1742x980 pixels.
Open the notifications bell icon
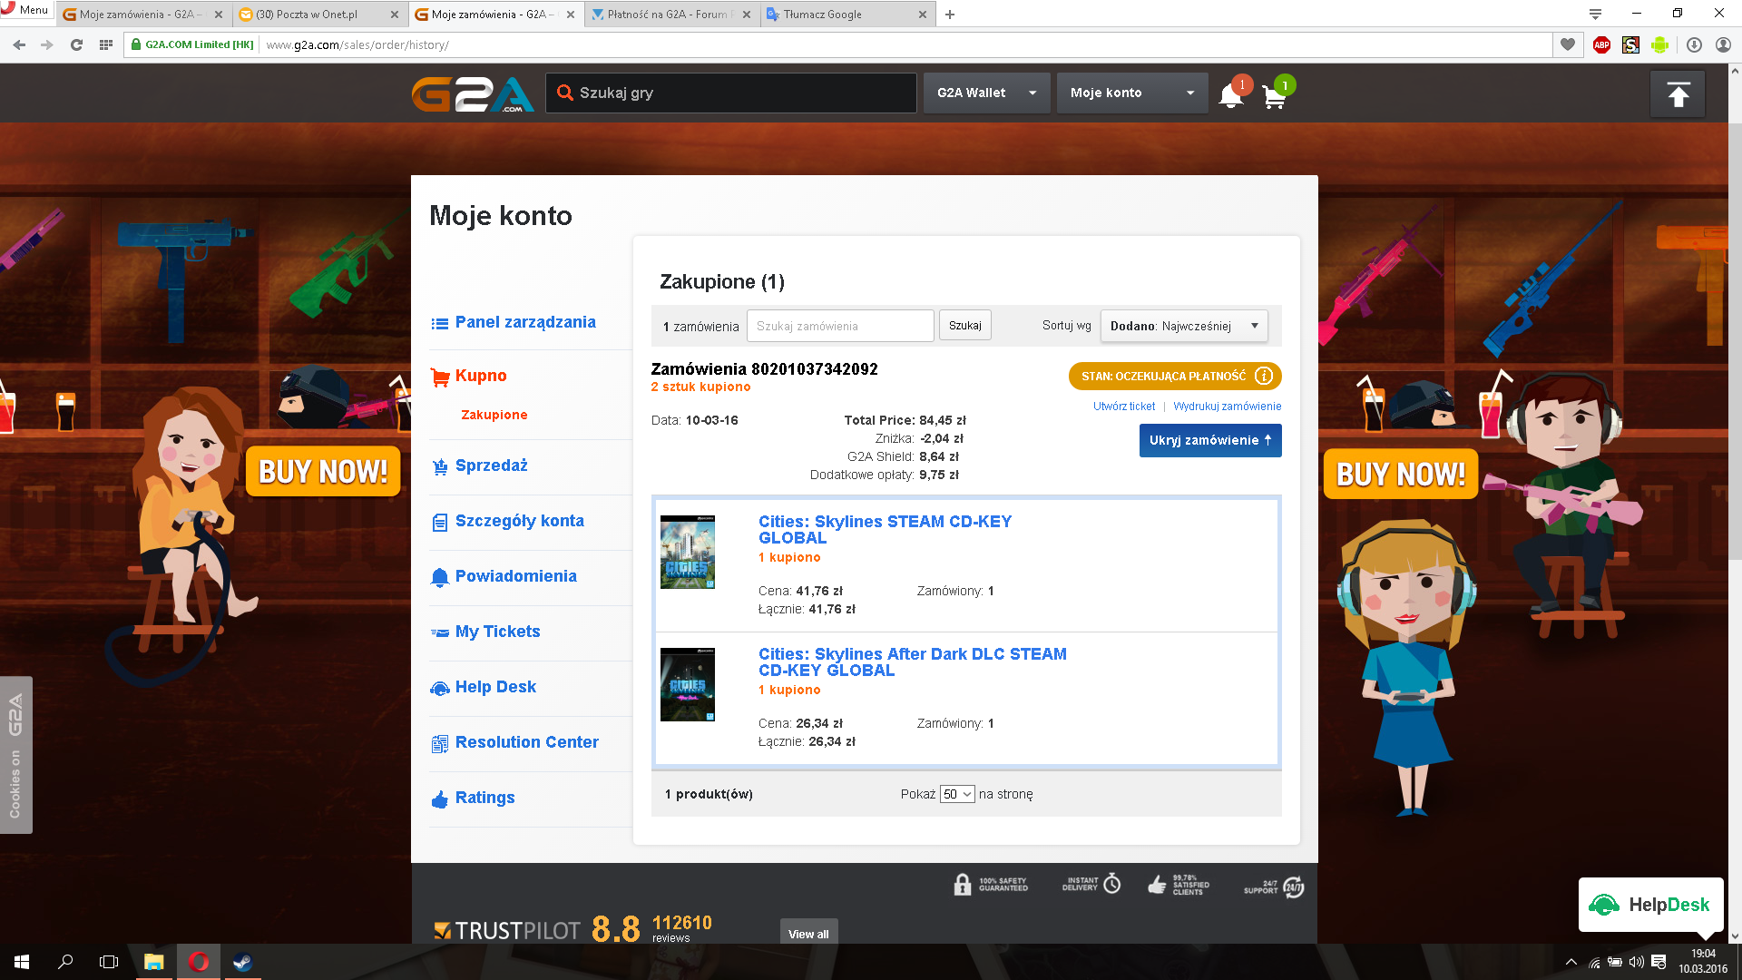coord(1230,95)
